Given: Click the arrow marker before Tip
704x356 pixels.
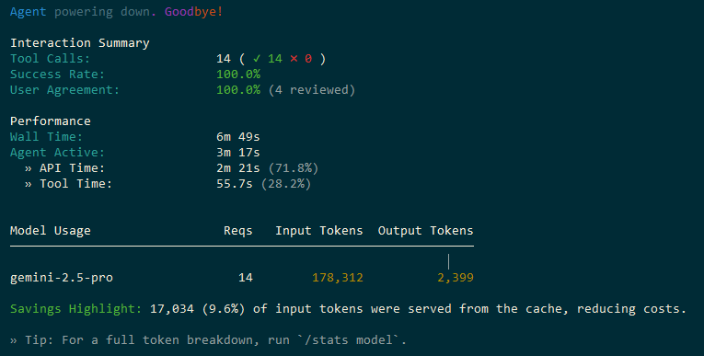Looking at the screenshot, I should point(14,340).
